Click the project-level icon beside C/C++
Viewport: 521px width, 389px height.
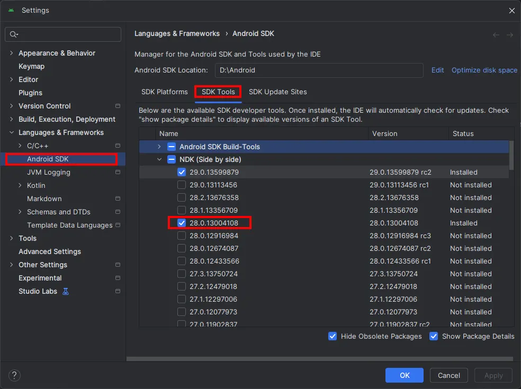[118, 146]
